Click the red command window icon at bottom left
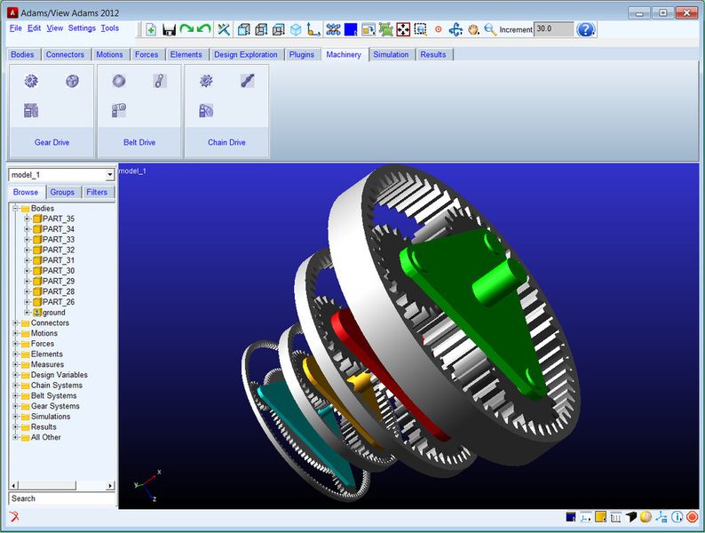The width and height of the screenshot is (705, 533). click(14, 516)
